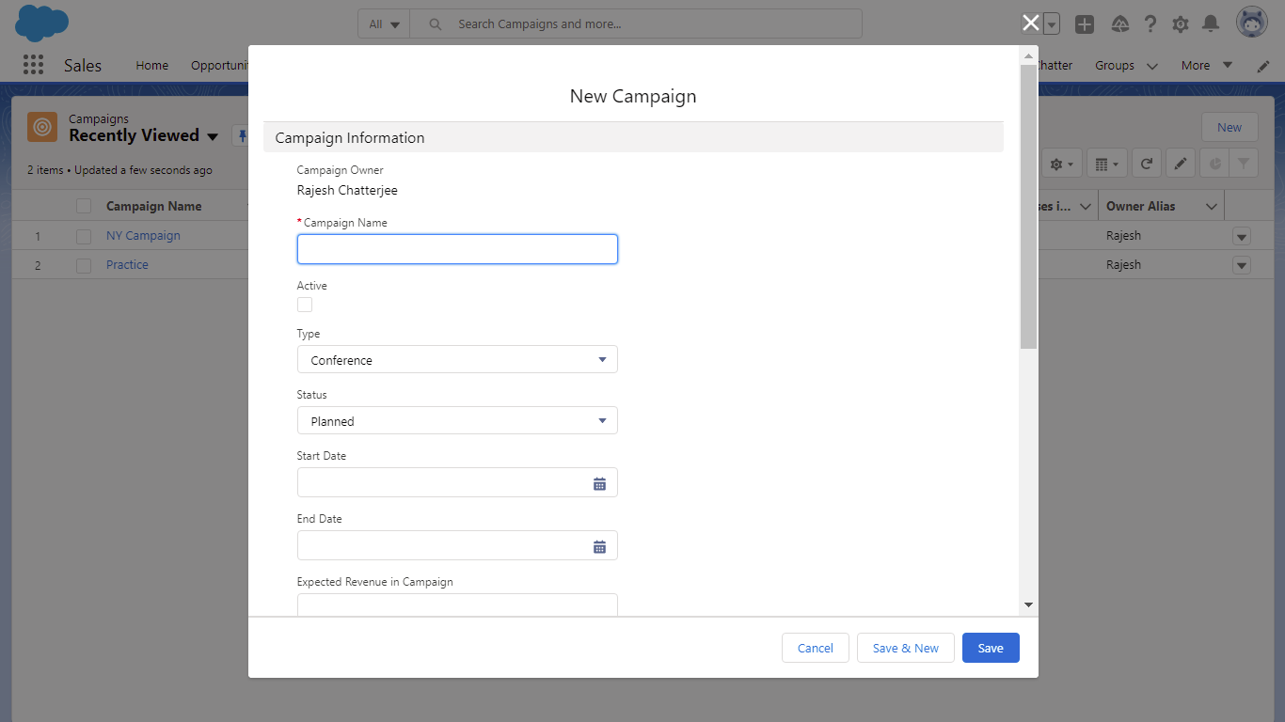Open the user profile avatar
1285x722 pixels.
click(1252, 24)
